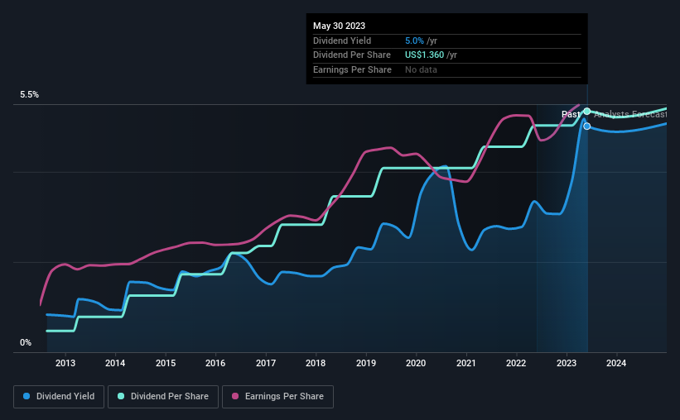Click the 2017 x-axis label
Image resolution: width=680 pixels, height=420 pixels.
pos(266,363)
